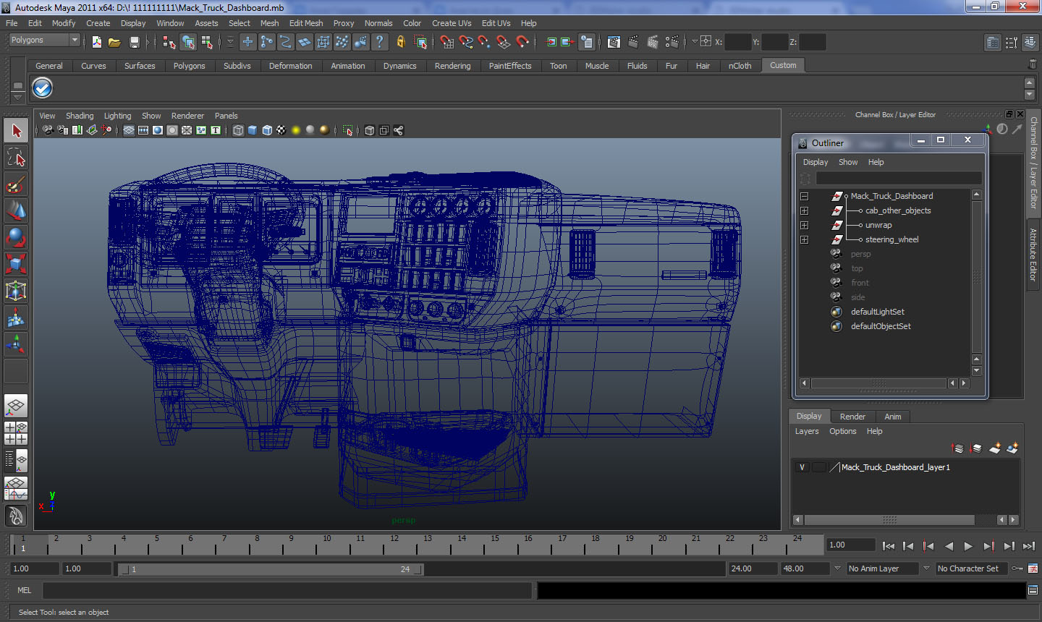Switch to the Rendering shelf tab

[x=452, y=66]
